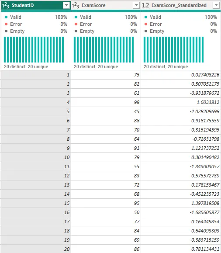
Task: Select ExamScore cell with value 61
Action: point(106,93)
